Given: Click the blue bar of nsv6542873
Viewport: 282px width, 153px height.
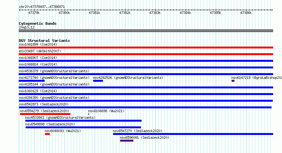Looking at the screenshot, I should [x=145, y=107].
